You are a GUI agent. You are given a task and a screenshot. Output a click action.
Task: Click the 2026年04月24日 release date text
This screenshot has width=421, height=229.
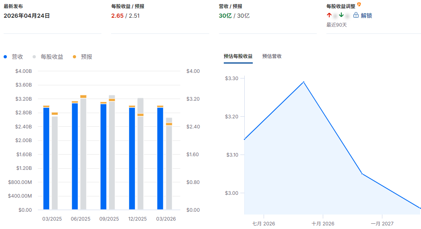[27, 16]
